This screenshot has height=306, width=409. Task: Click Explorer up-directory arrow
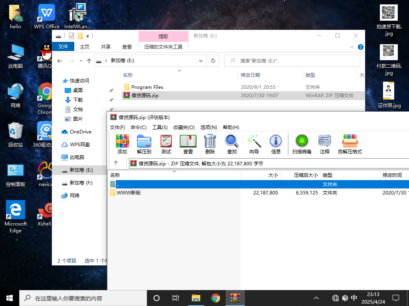click(x=89, y=61)
